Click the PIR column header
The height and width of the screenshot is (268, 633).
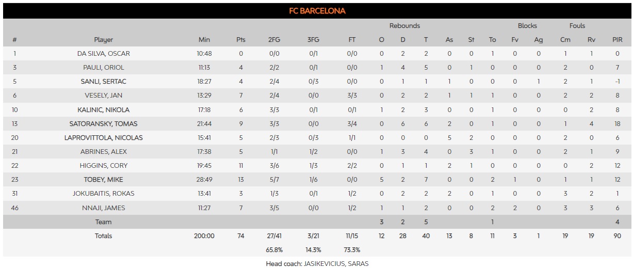pyautogui.click(x=617, y=40)
